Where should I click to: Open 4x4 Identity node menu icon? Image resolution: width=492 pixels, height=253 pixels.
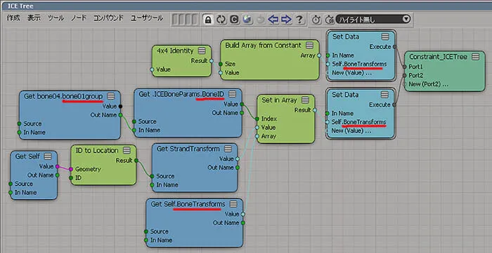point(202,50)
